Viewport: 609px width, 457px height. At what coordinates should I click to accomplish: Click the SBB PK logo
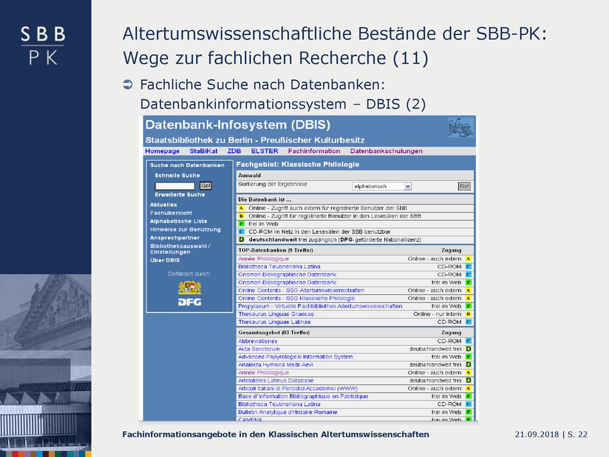(43, 45)
